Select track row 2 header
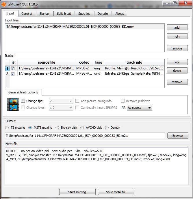This screenshot has height=199, width=193. (x=7, y=73)
